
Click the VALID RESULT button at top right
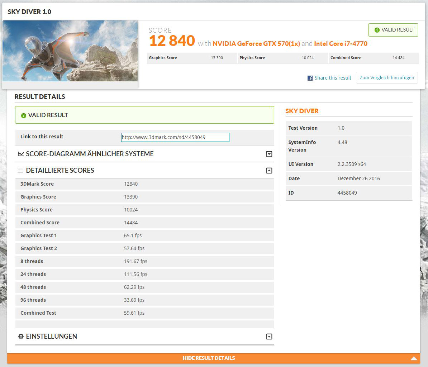[393, 30]
